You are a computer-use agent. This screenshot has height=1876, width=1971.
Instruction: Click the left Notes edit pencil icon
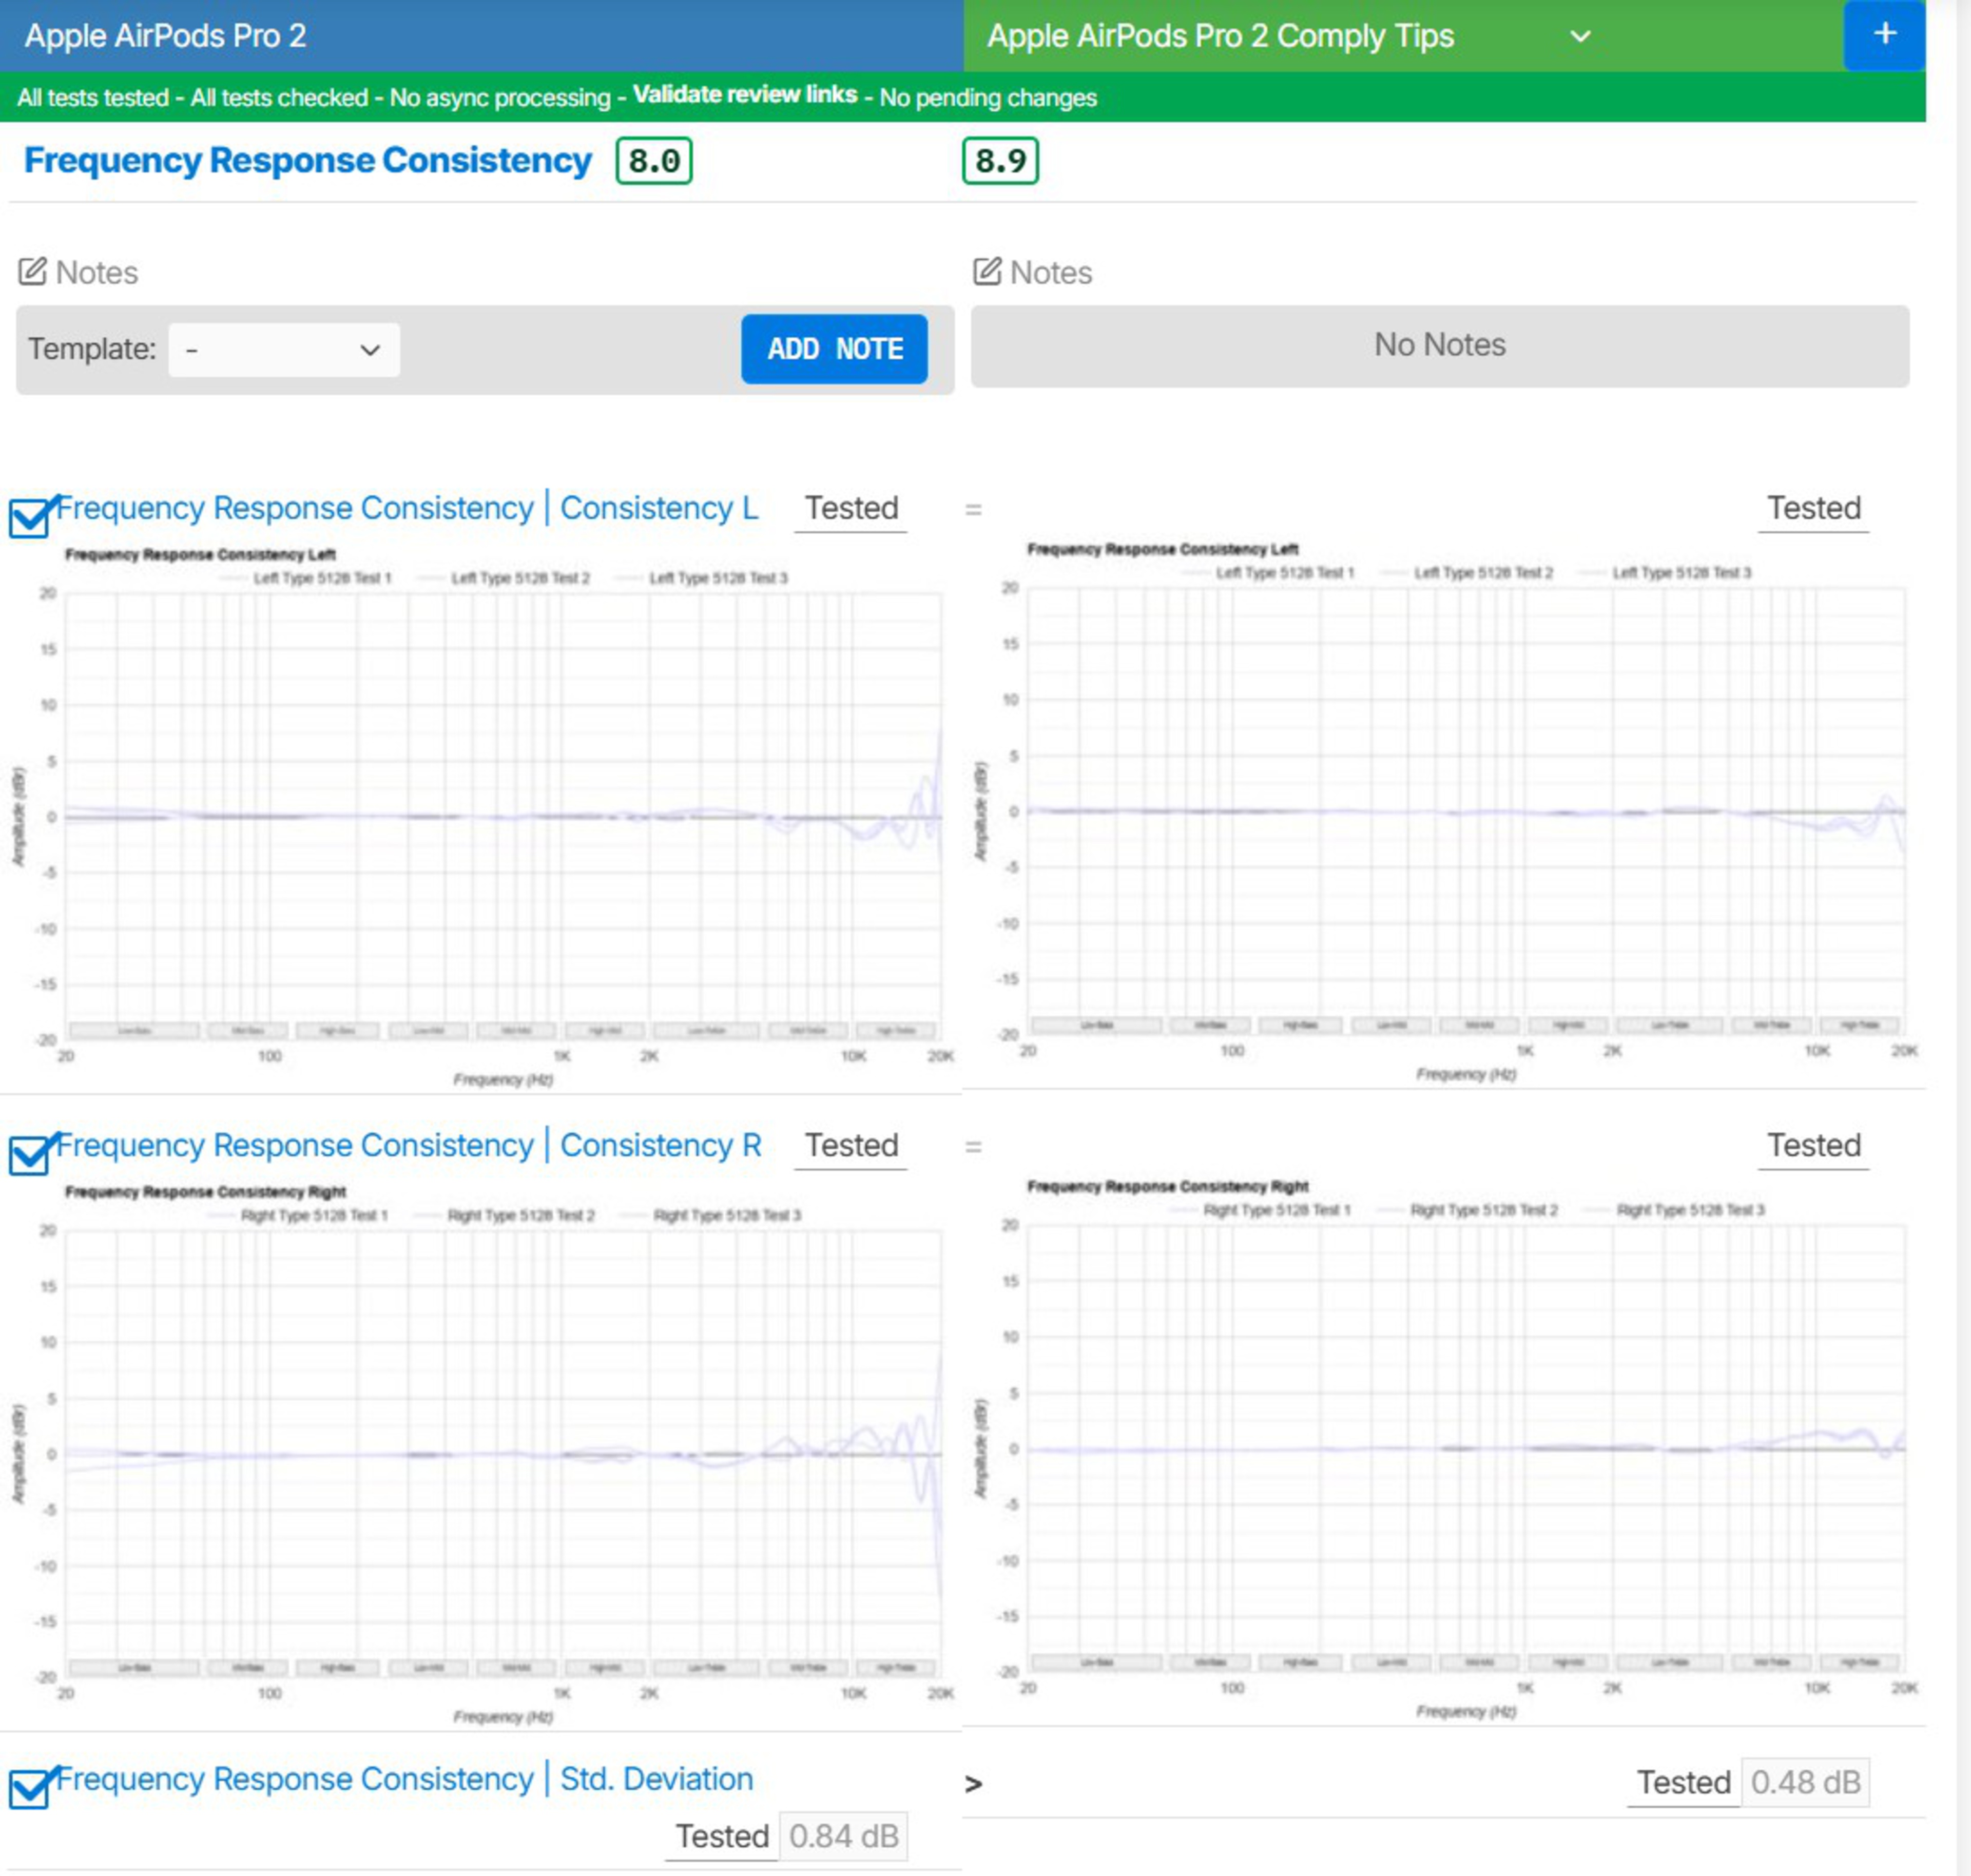pyautogui.click(x=32, y=272)
